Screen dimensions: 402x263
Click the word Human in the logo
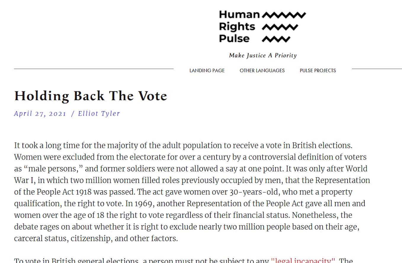pyautogui.click(x=239, y=14)
